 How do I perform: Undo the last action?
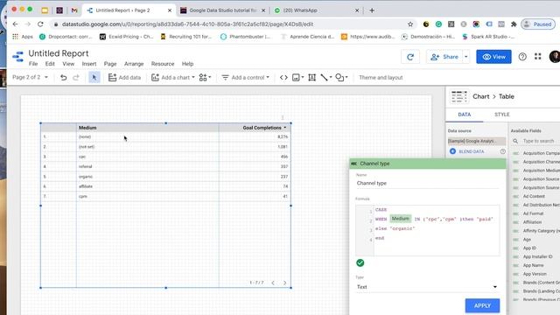64,78
